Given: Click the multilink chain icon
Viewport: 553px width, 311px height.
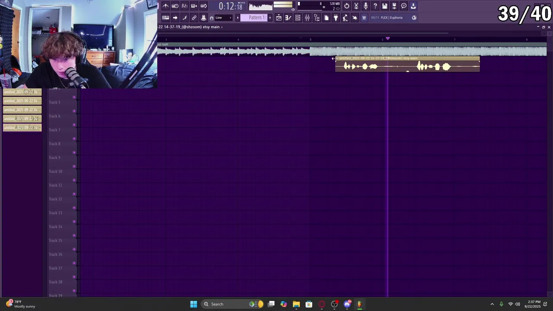Looking at the screenshot, I should pyautogui.click(x=194, y=18).
